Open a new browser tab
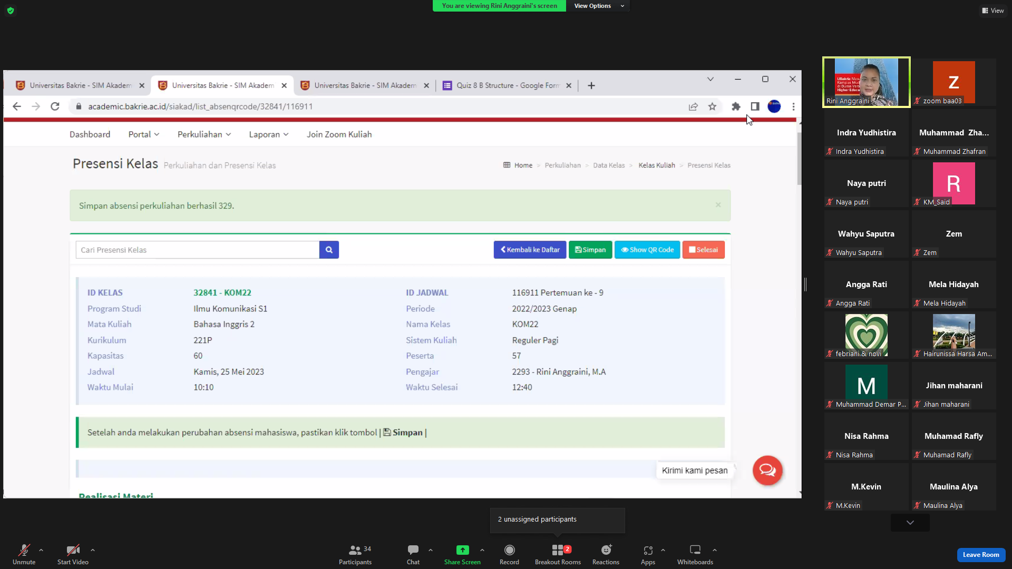Image resolution: width=1012 pixels, height=569 pixels. point(591,85)
